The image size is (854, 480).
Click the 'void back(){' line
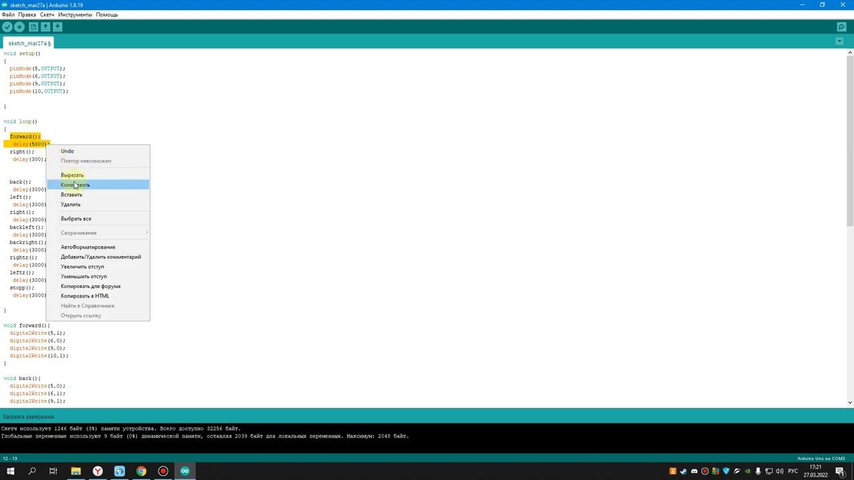pos(22,378)
